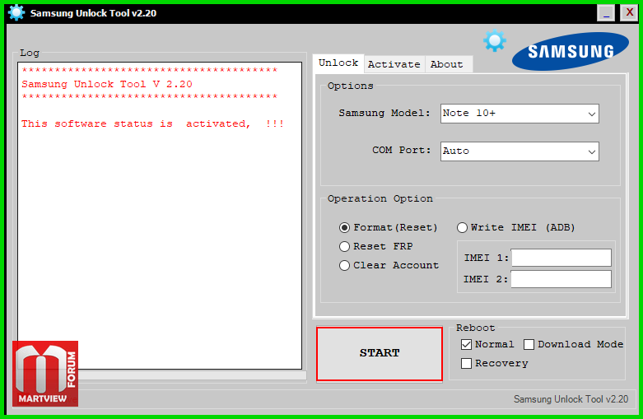Enable the Download Mode reboot checkbox
Viewport: 643px width, 419px height.
click(529, 344)
